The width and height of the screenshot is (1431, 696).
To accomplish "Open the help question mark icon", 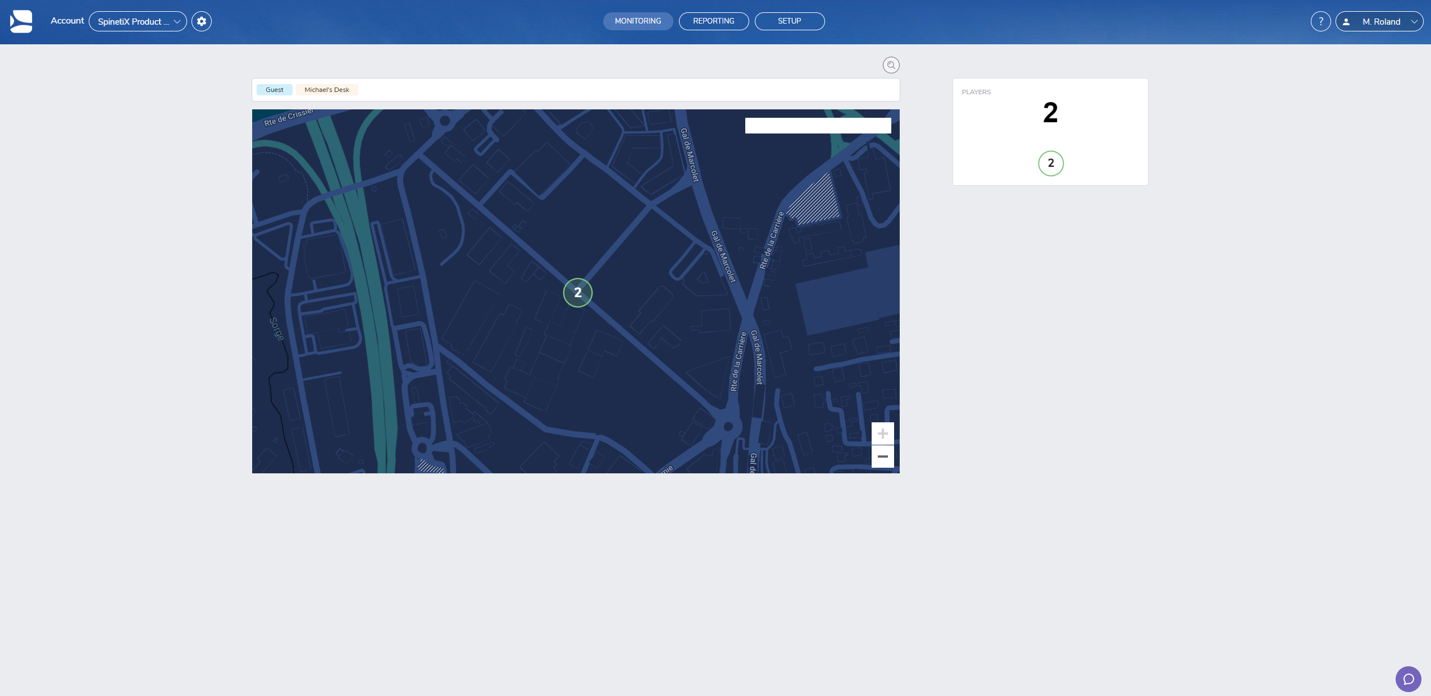I will [x=1320, y=21].
